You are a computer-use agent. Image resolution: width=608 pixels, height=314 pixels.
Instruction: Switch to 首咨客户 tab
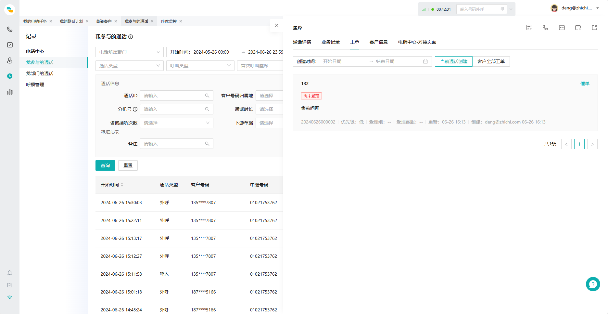coord(104,21)
